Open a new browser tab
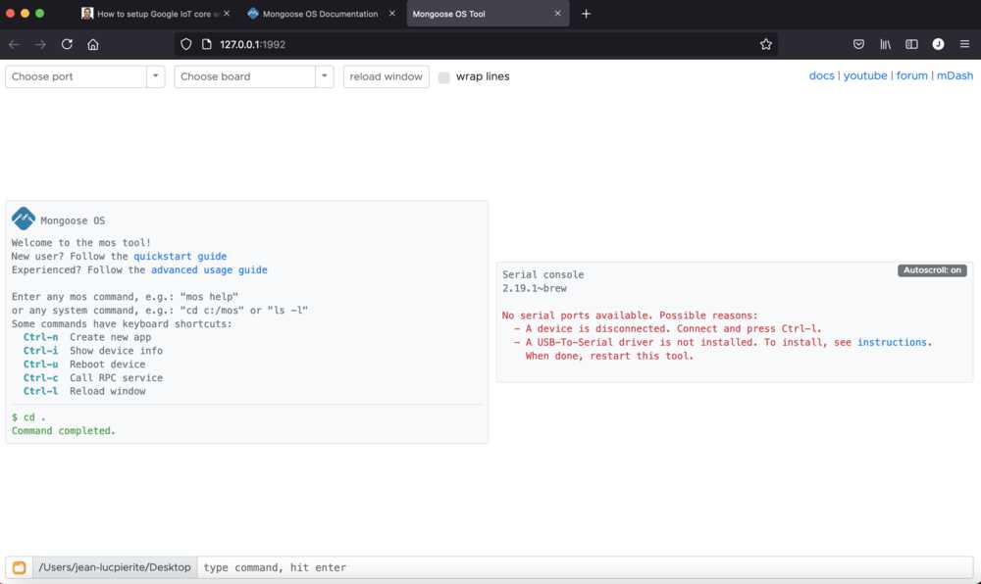 click(x=586, y=14)
